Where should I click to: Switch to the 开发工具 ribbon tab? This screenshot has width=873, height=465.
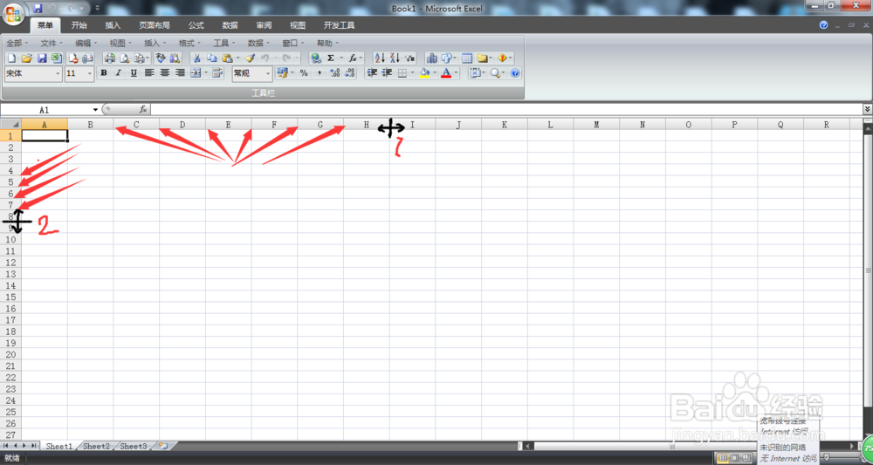pyautogui.click(x=339, y=25)
